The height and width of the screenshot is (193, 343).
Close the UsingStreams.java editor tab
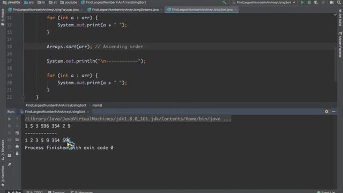(x=162, y=10)
